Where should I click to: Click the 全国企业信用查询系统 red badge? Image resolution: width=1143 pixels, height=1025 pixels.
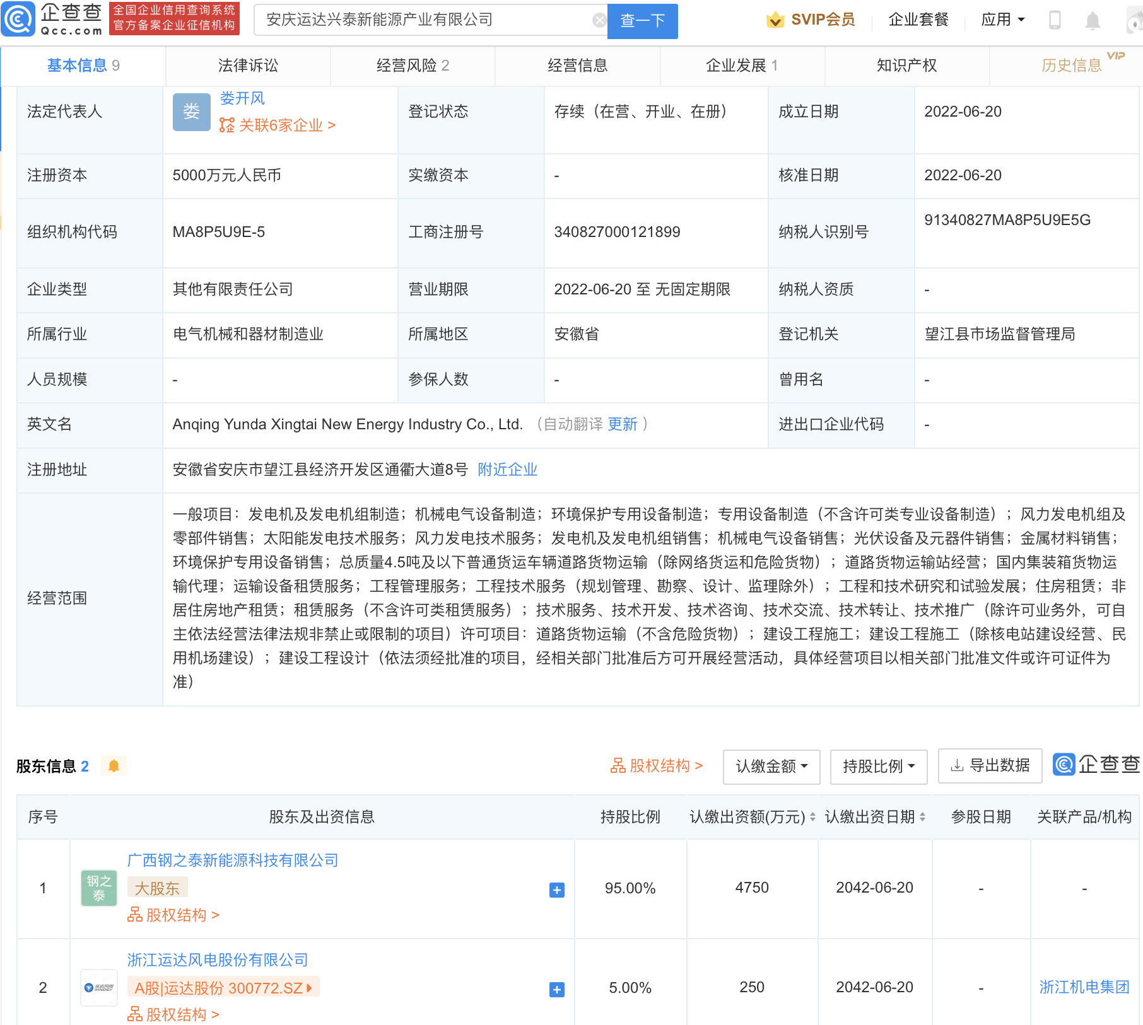coord(174,18)
